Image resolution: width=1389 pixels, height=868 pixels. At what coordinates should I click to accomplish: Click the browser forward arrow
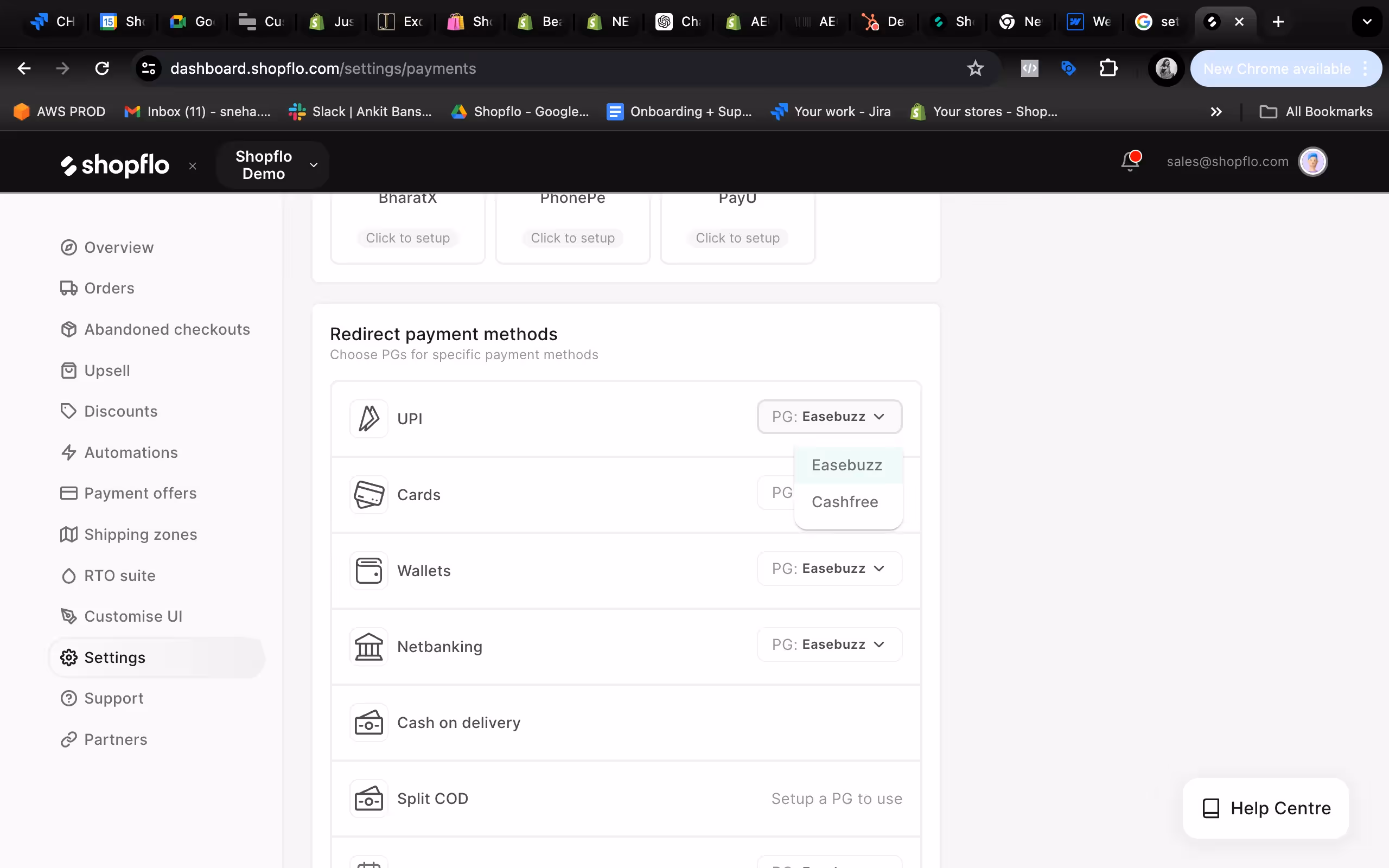(x=62, y=69)
